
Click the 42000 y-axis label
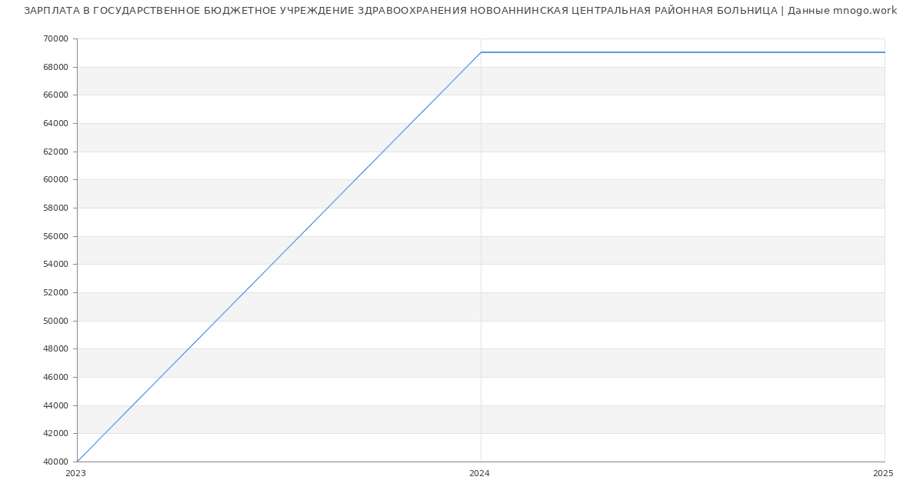(55, 434)
